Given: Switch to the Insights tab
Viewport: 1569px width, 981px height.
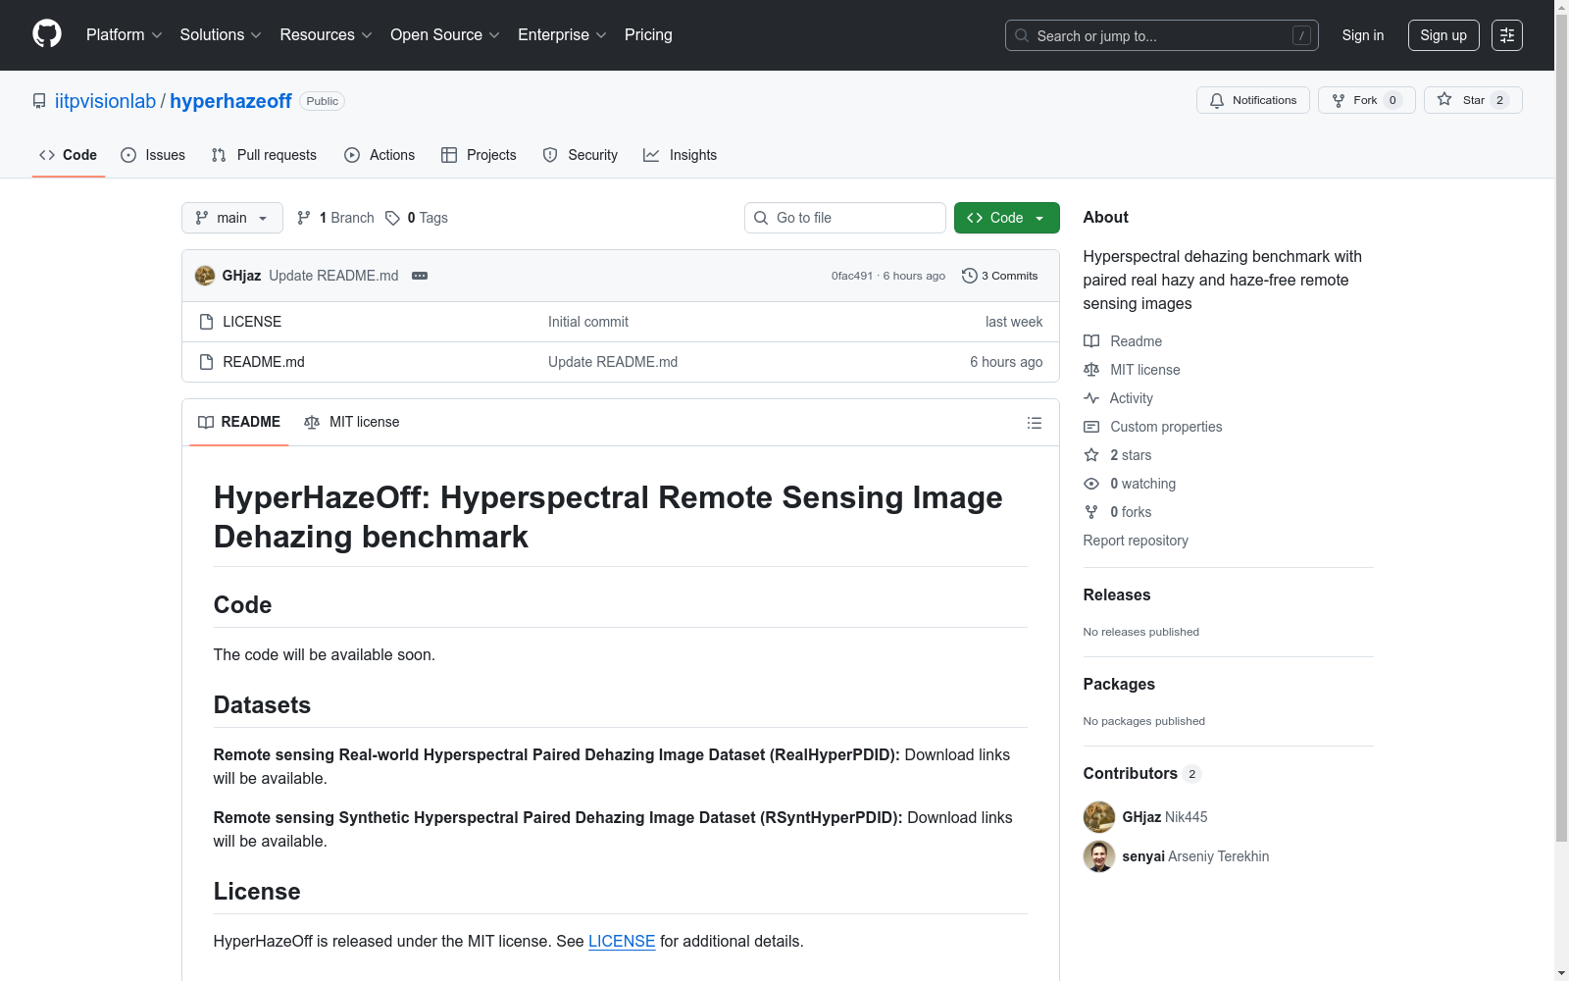Looking at the screenshot, I should (681, 155).
